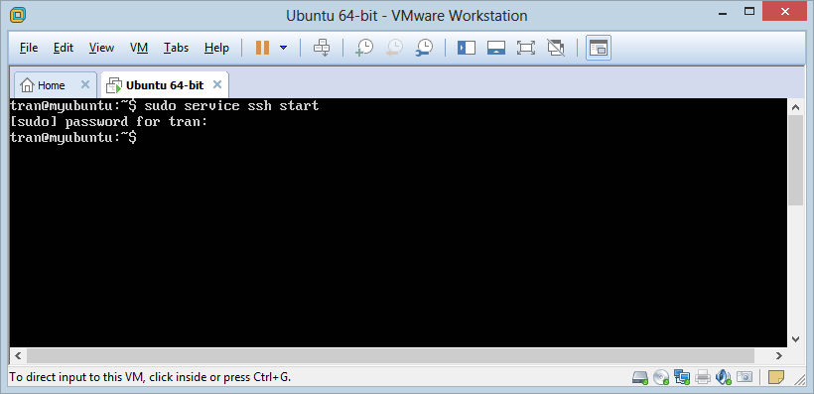Click the camera device status icon
Screen dimensions: 814x394
(745, 377)
